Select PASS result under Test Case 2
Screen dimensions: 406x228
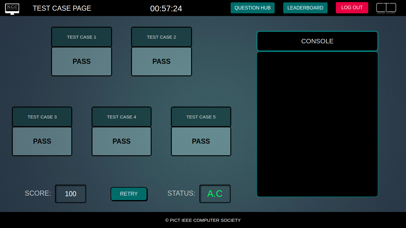click(161, 61)
